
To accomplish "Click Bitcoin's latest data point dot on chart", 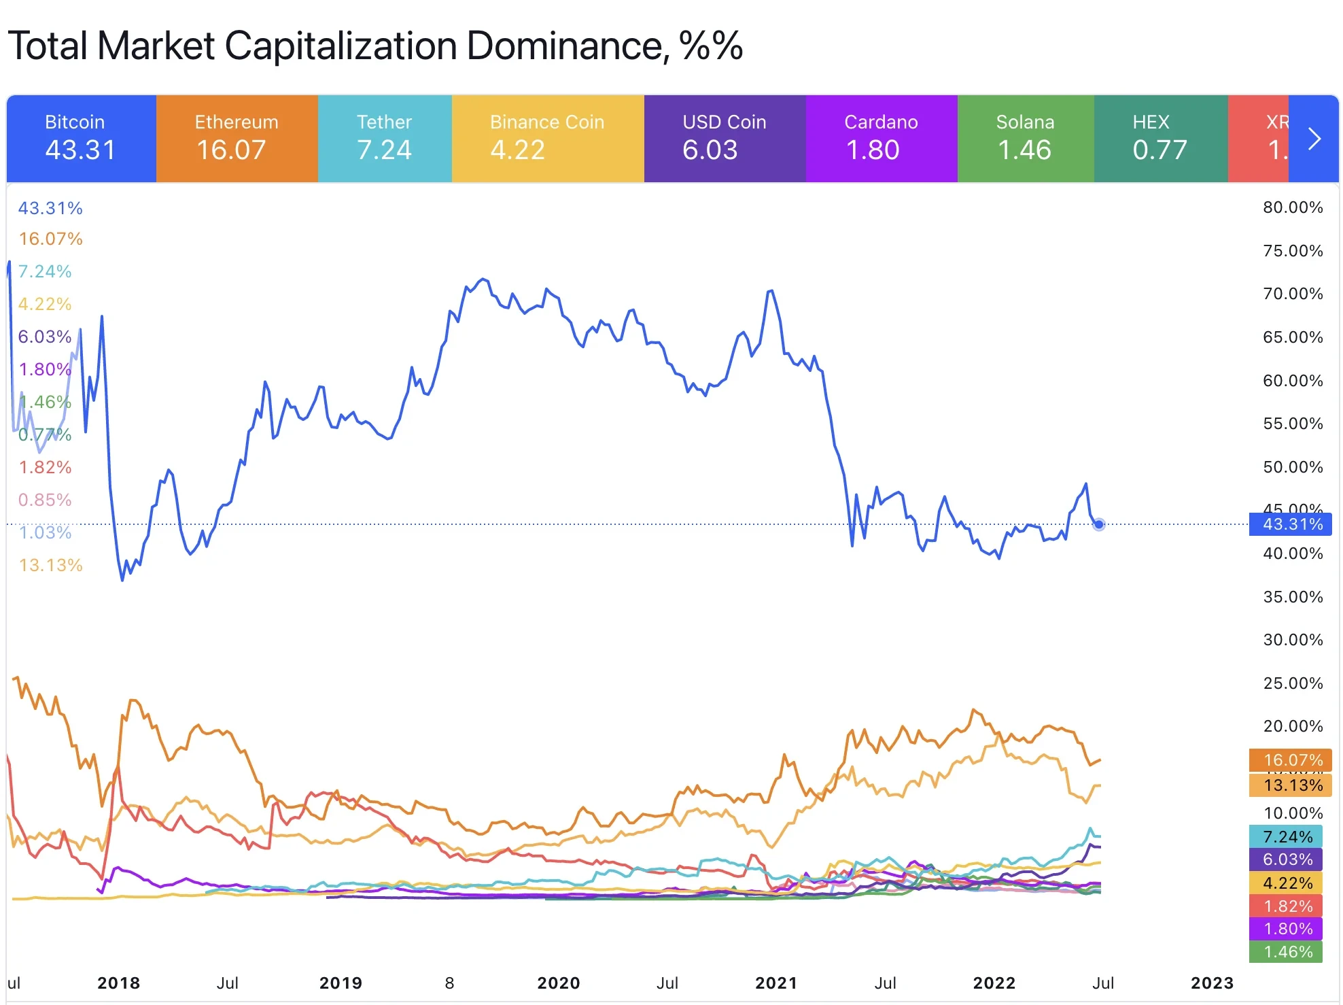I will pyautogui.click(x=1099, y=524).
